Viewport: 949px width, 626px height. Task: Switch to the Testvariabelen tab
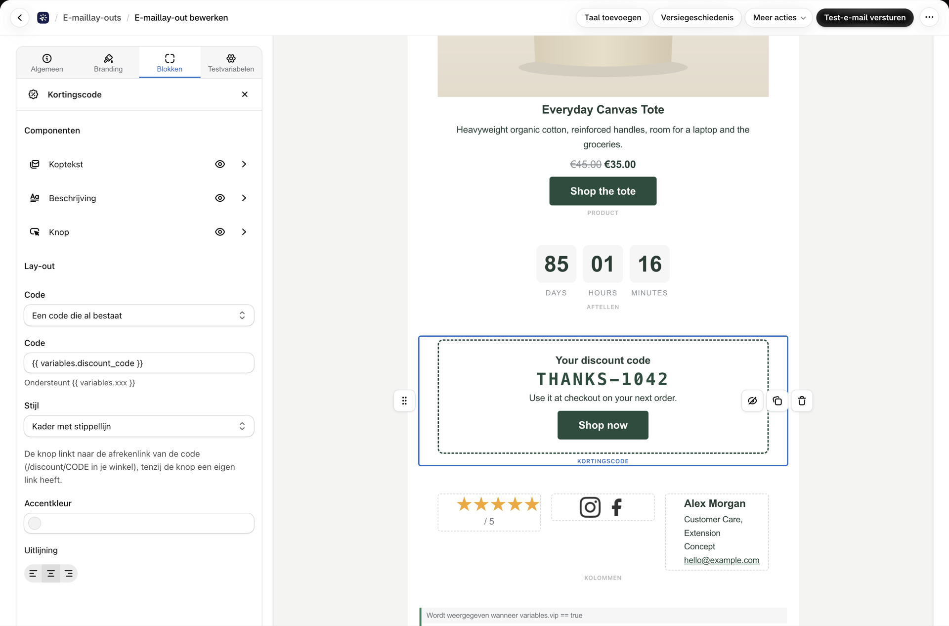(231, 63)
